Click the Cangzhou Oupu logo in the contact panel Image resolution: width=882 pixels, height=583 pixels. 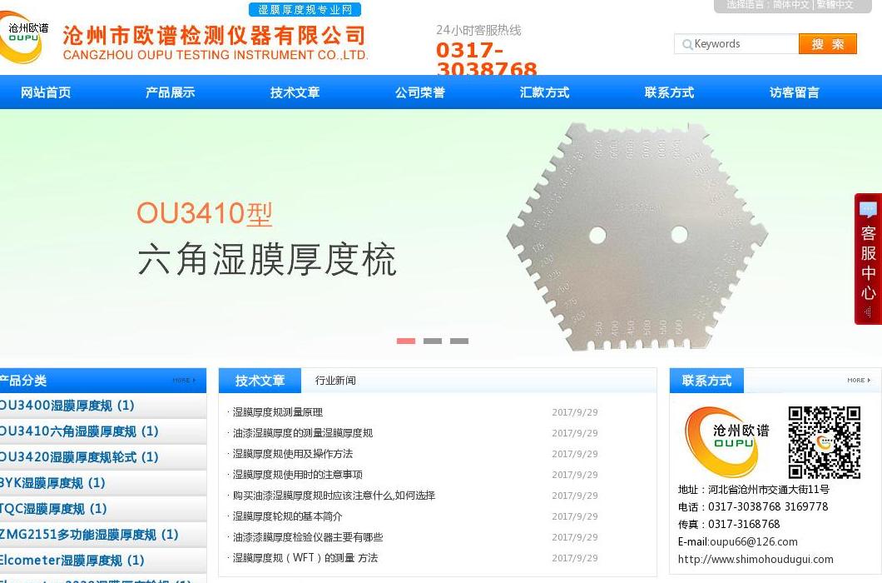click(x=726, y=442)
